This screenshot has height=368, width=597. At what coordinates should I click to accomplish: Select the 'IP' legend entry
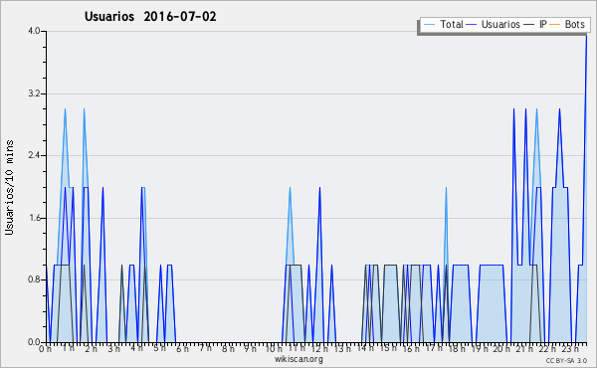(543, 24)
